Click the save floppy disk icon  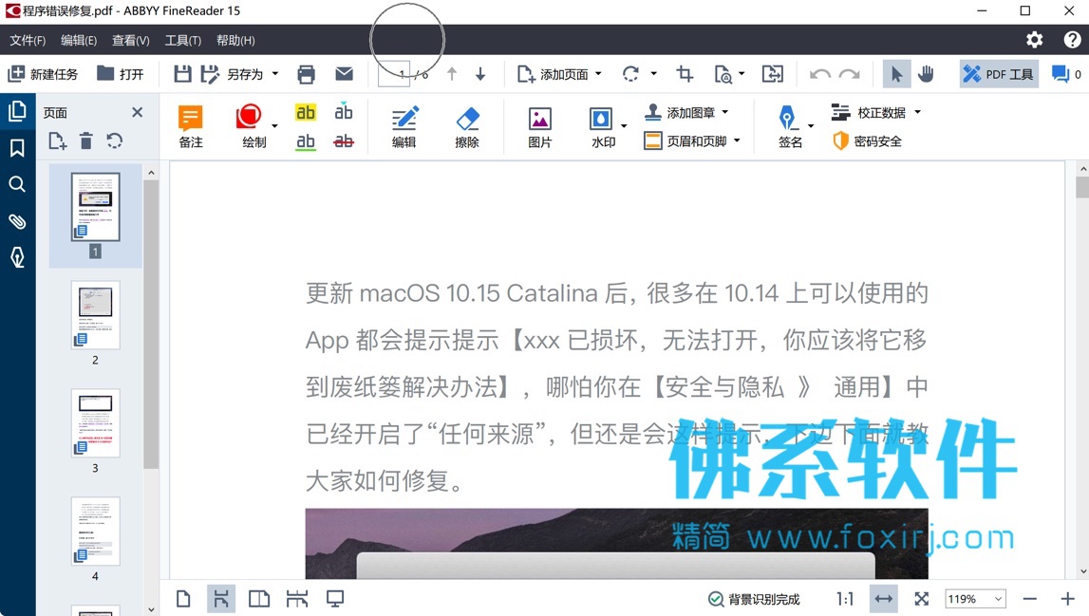point(182,74)
